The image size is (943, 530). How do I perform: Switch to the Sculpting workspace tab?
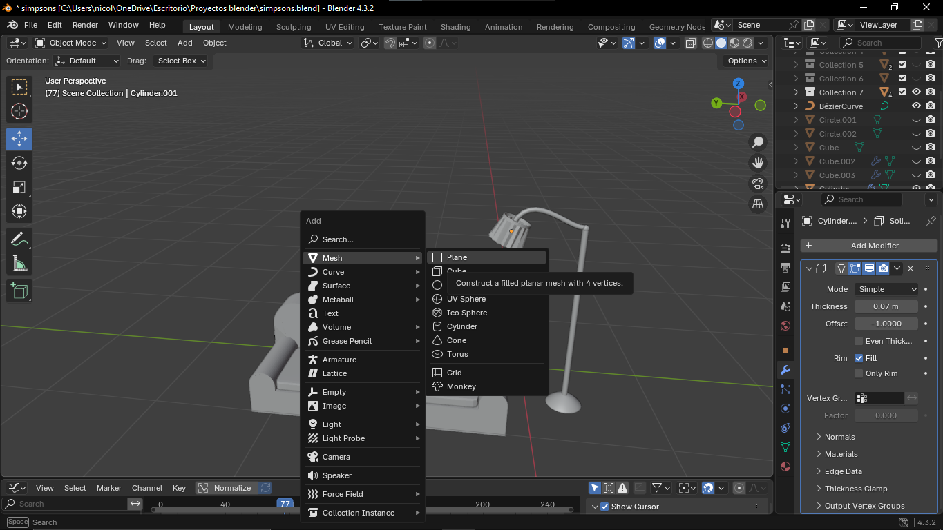click(294, 27)
